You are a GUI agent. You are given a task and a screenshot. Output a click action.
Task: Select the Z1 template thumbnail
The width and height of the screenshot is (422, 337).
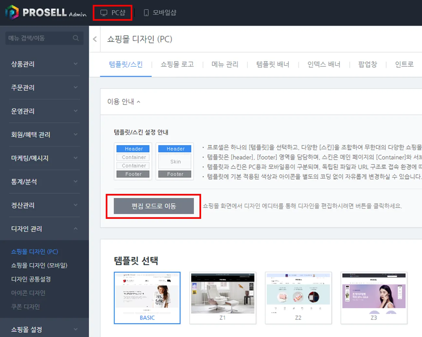(223, 298)
